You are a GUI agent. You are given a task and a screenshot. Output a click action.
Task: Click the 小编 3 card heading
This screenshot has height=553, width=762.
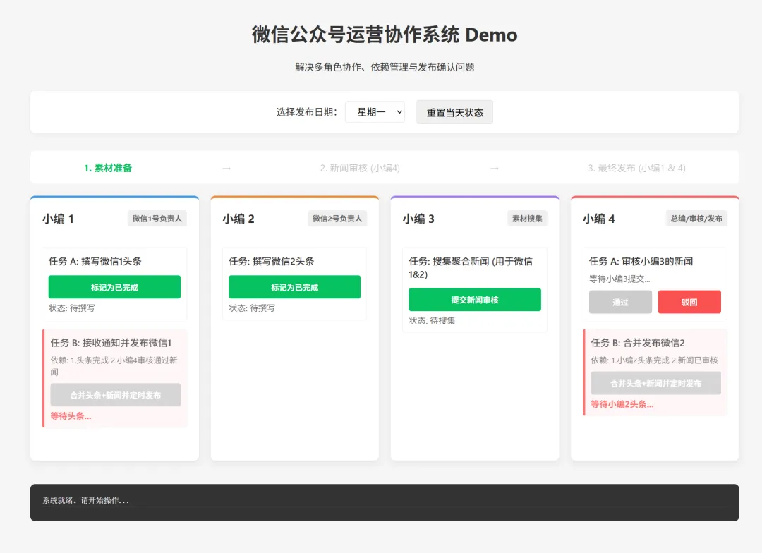(418, 219)
